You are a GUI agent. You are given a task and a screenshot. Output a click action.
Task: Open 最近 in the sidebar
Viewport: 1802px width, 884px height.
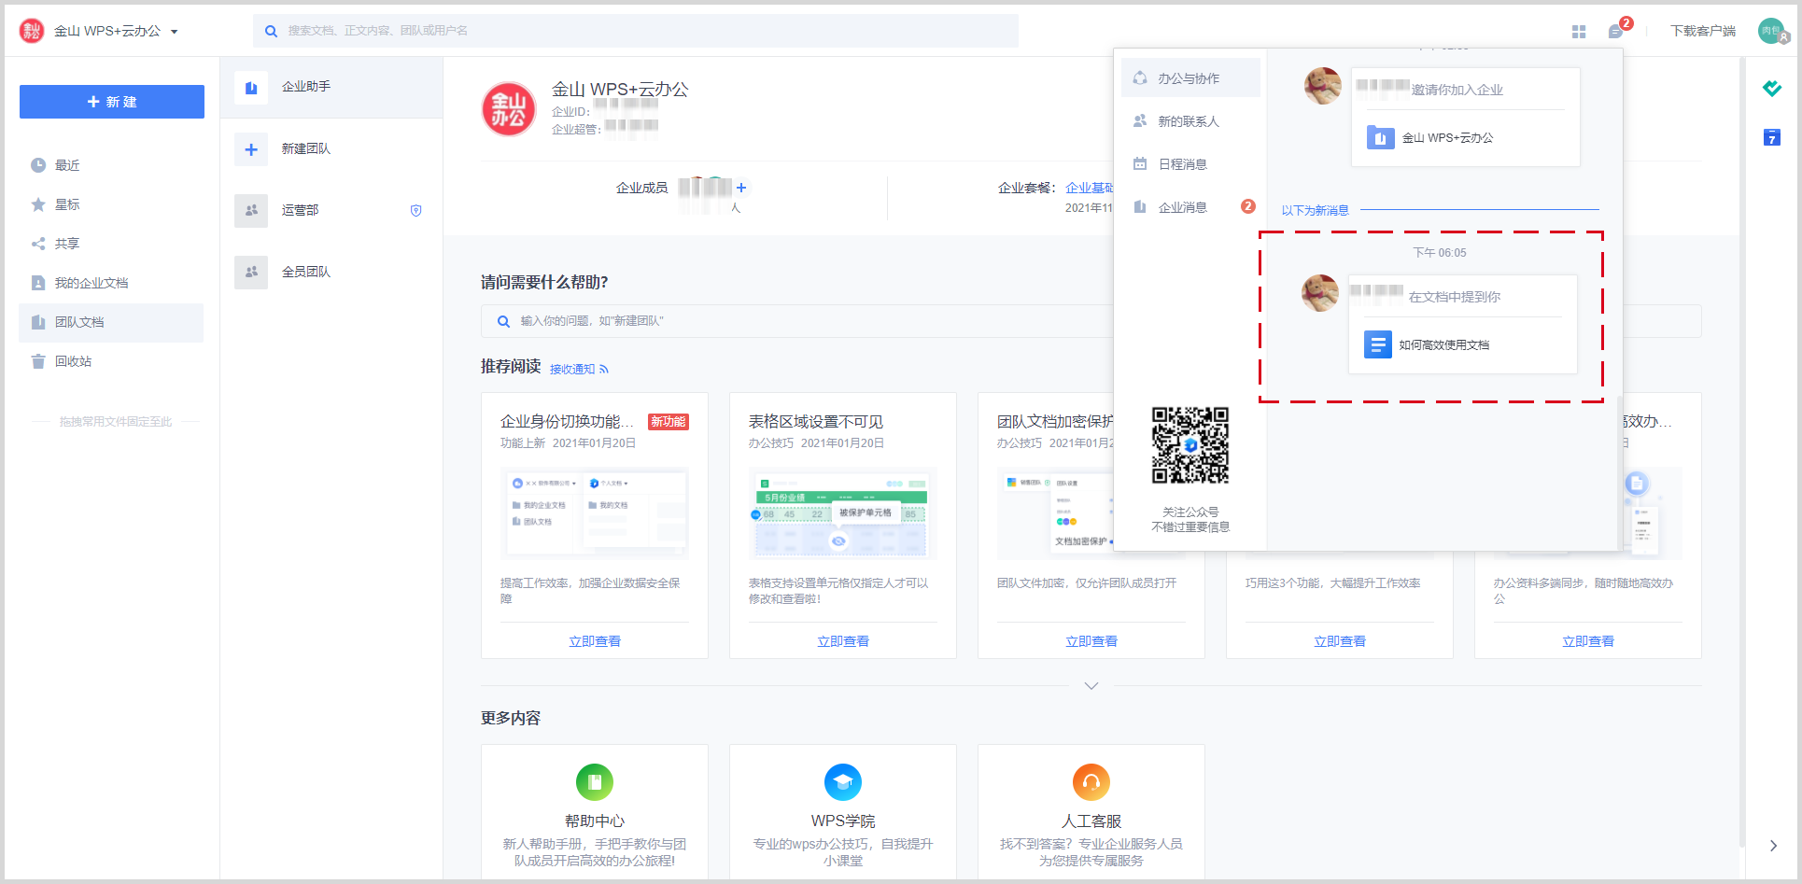coord(111,165)
